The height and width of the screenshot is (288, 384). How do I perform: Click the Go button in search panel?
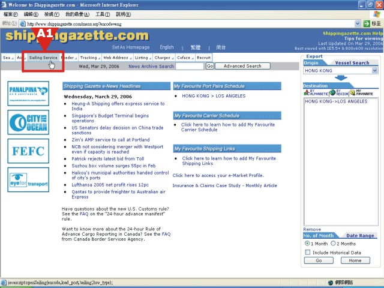(319, 260)
